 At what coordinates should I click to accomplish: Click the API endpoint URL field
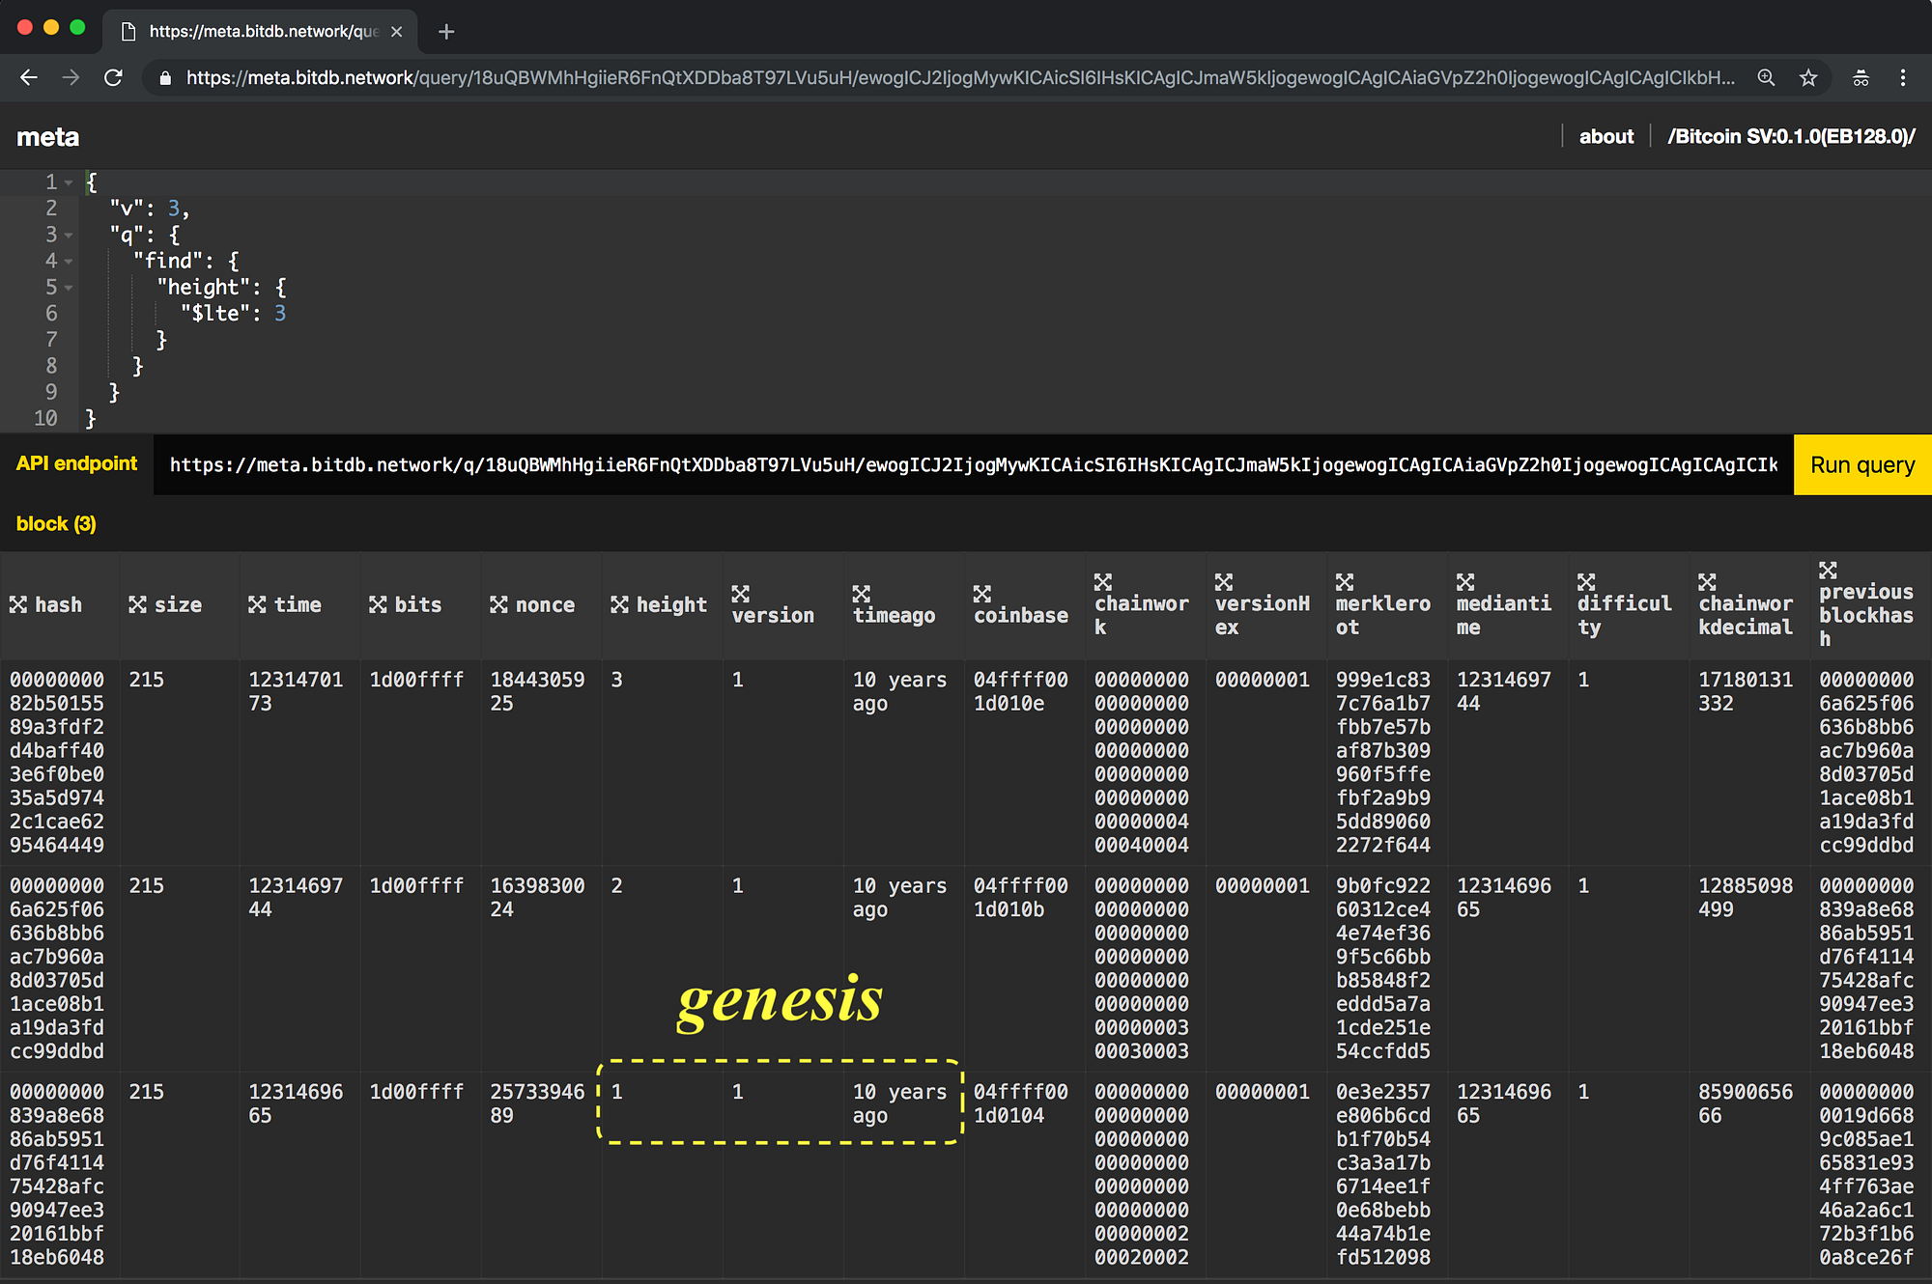(966, 464)
